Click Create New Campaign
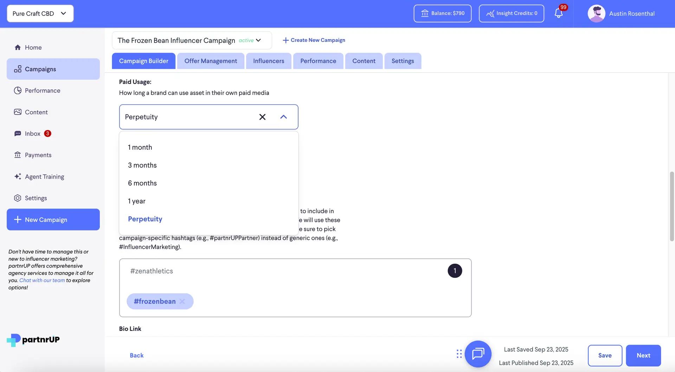Image resolution: width=675 pixels, height=372 pixels. (x=314, y=40)
